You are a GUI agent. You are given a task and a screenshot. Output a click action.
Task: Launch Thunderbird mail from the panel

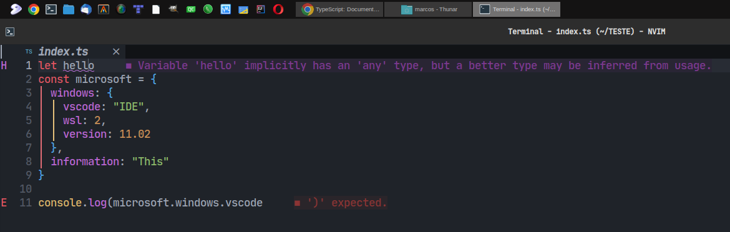click(x=86, y=9)
